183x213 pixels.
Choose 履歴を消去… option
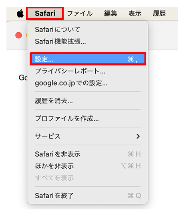[x=88, y=101]
